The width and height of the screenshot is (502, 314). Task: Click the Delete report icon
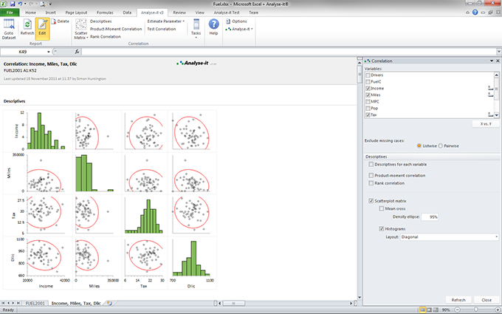pos(54,21)
